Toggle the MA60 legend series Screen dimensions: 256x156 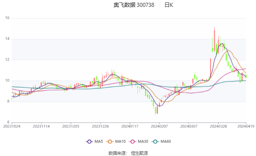coord(161,141)
